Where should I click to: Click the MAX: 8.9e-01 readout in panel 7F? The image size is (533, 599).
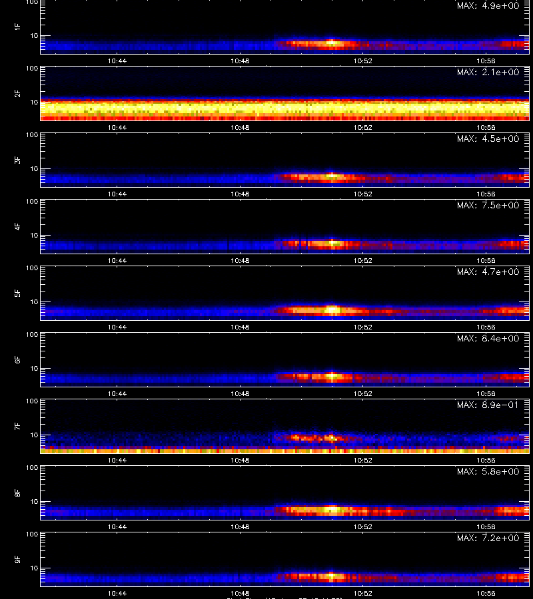click(488, 405)
